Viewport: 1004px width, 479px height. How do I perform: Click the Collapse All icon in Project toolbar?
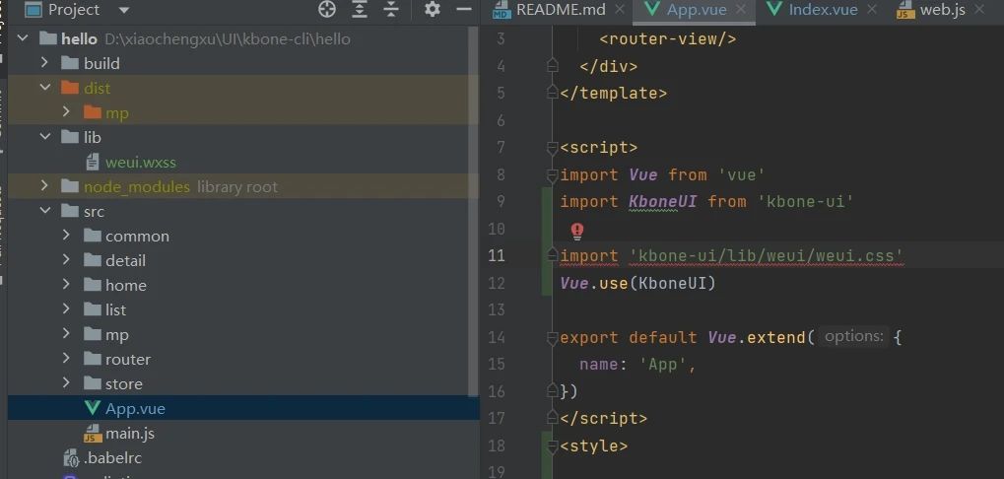pos(390,10)
